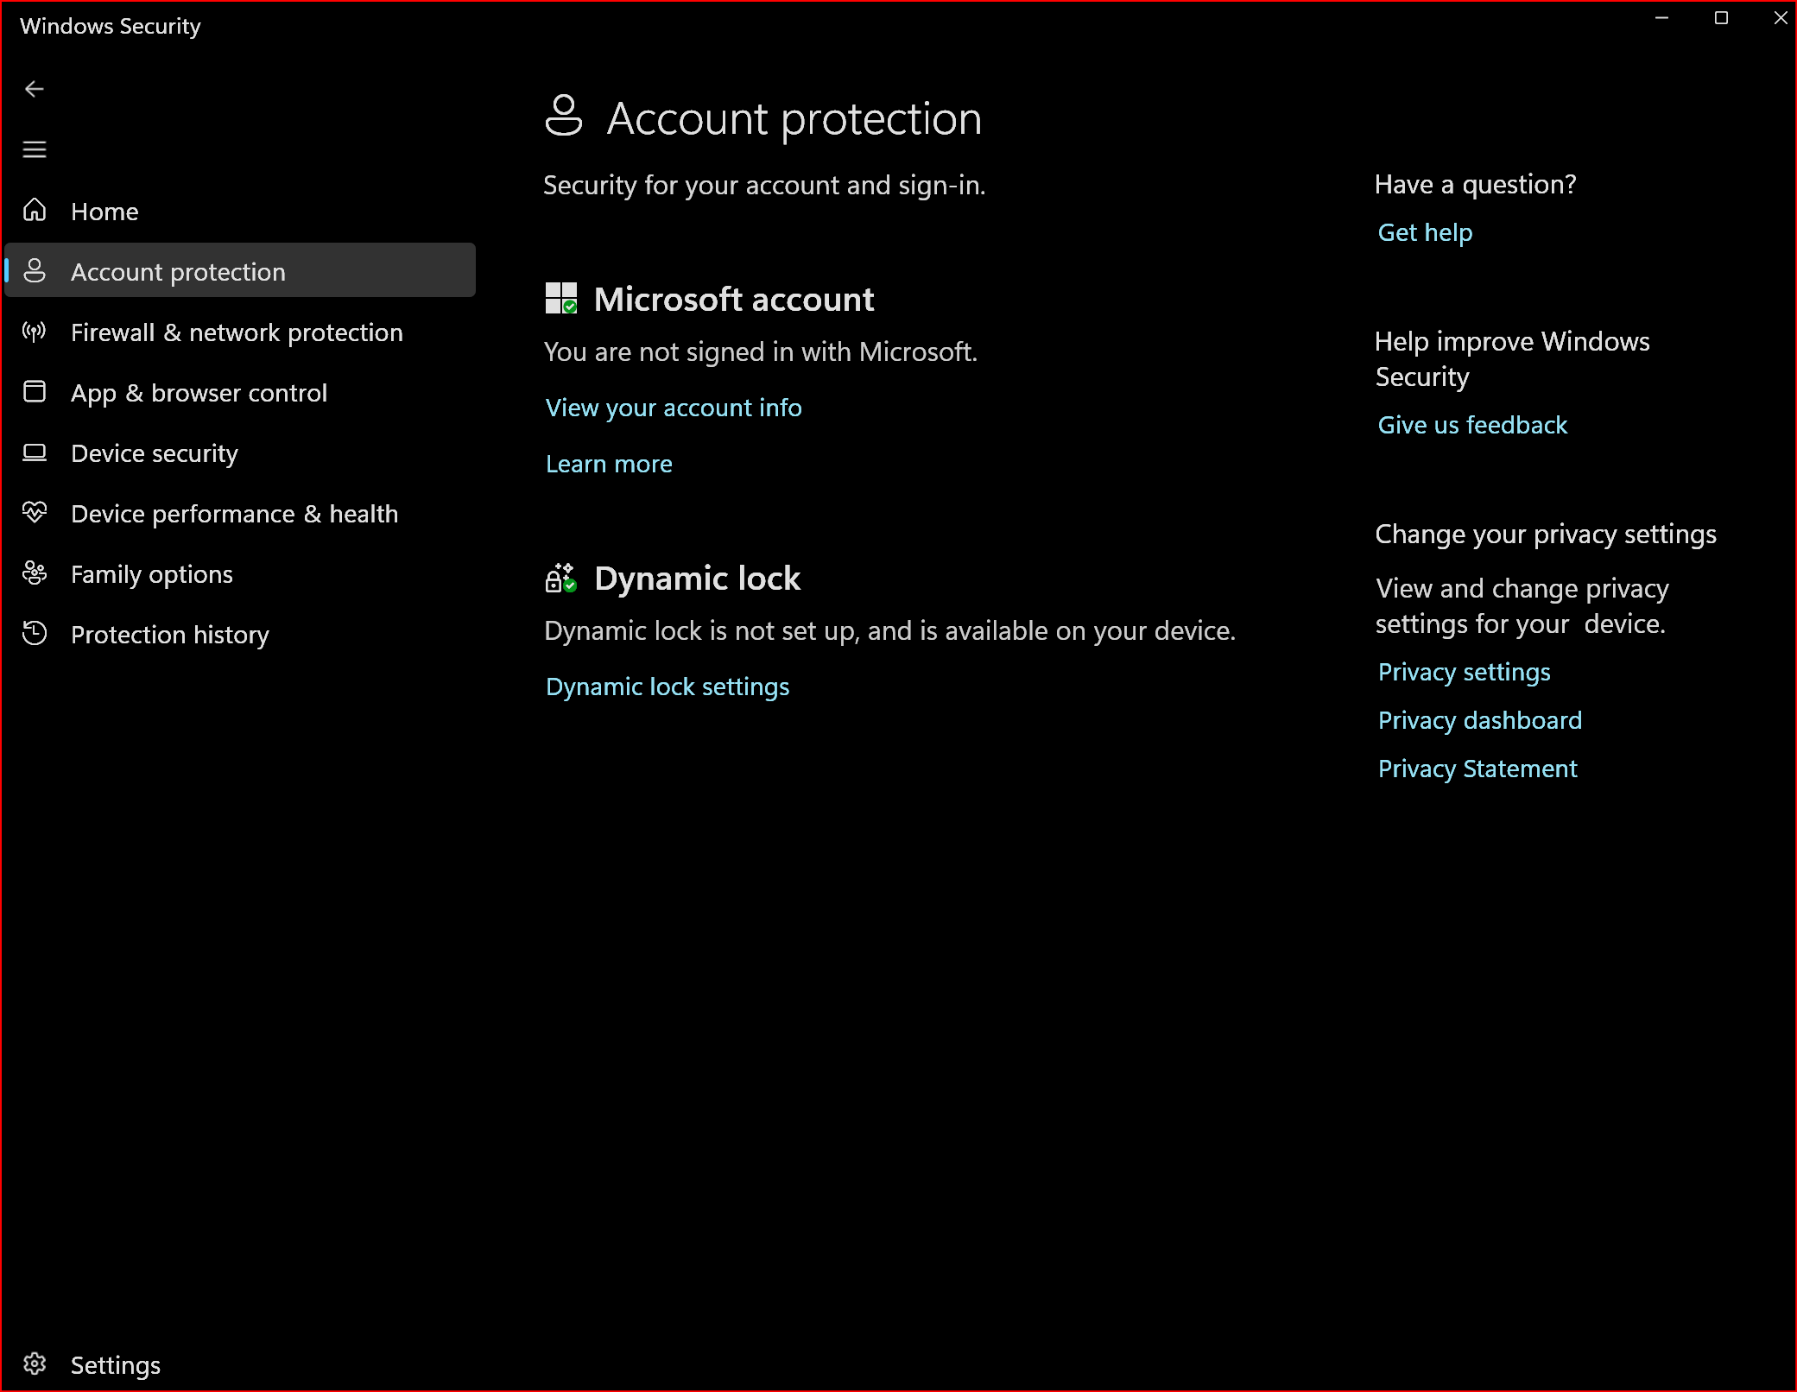The height and width of the screenshot is (1392, 1797).
Task: Select Account protection in sidebar
Action: [178, 272]
